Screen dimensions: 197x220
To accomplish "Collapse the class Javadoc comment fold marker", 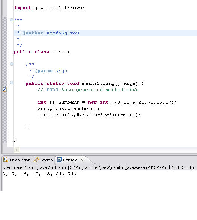I will coord(12,20).
